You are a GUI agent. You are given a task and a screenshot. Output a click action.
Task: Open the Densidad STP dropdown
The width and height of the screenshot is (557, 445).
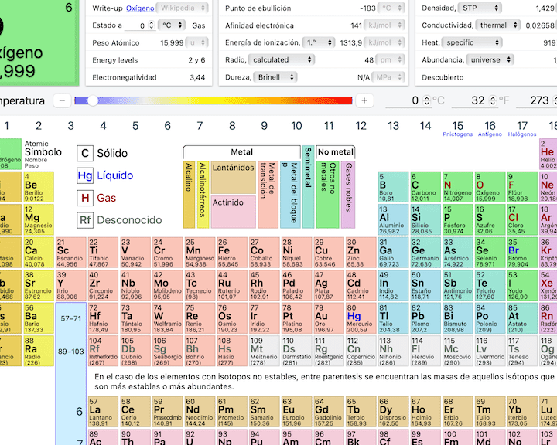pyautogui.click(x=480, y=8)
